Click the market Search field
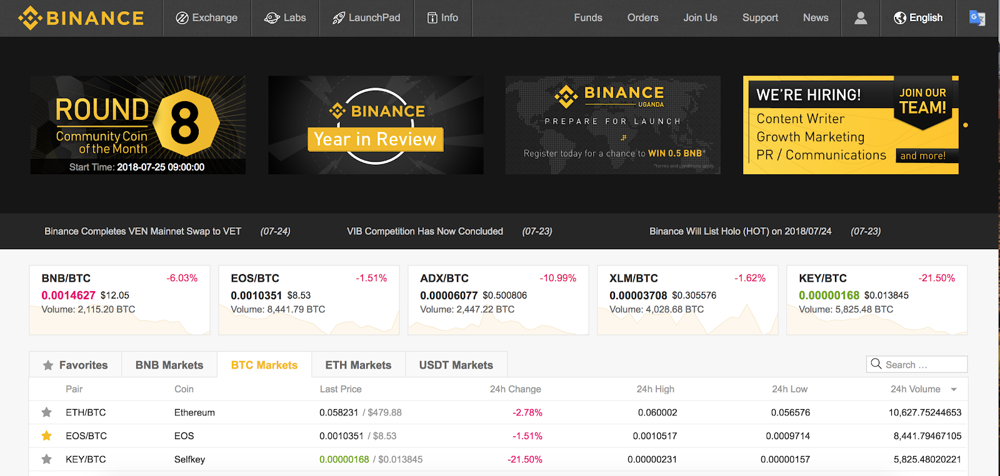Viewport: 1000px width, 476px height. (917, 364)
